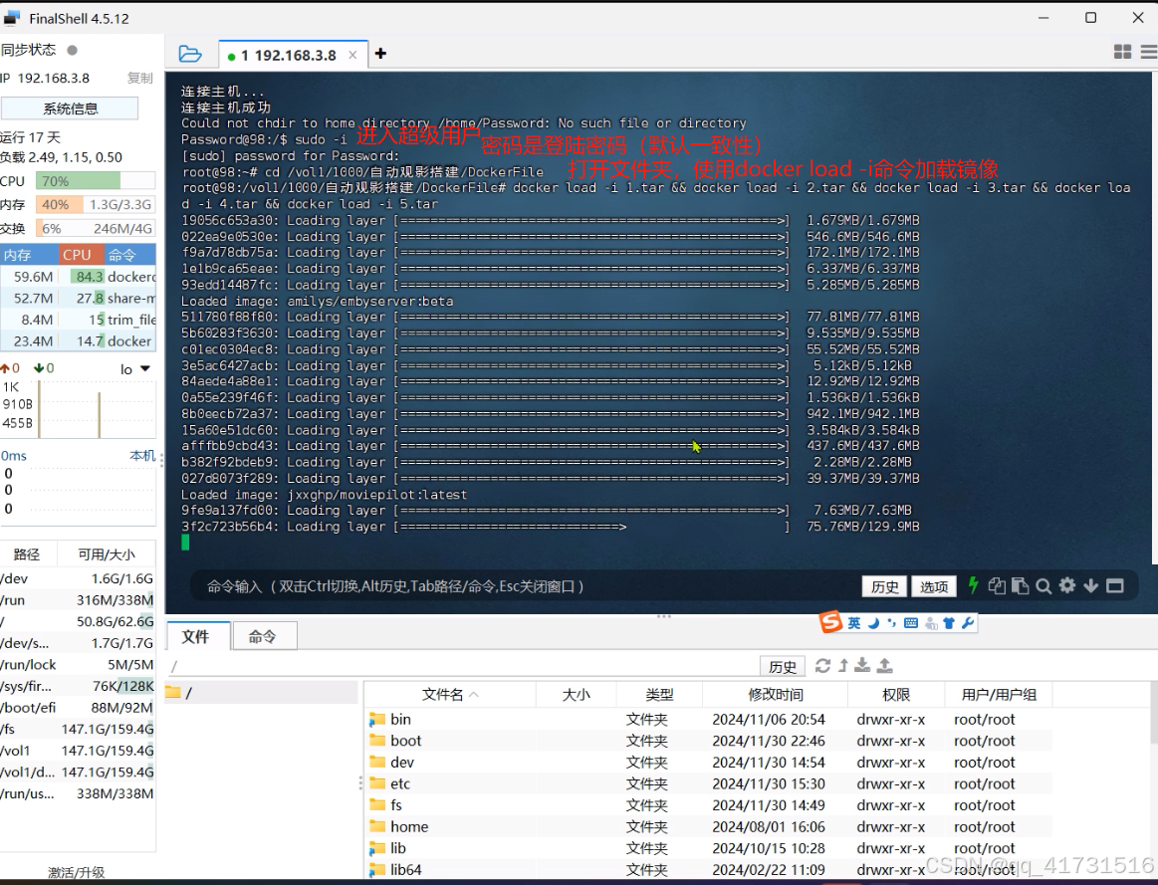Image resolution: width=1158 pixels, height=885 pixels.
Task: Sort processes by CPU column
Action: [x=82, y=255]
